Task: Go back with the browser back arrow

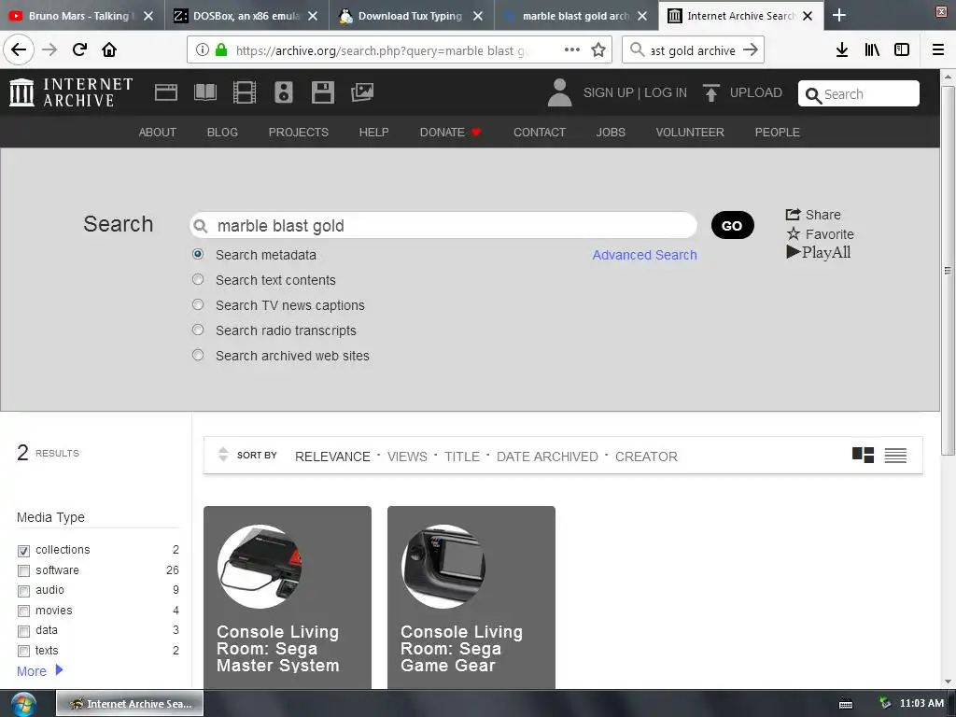Action: pyautogui.click(x=19, y=49)
